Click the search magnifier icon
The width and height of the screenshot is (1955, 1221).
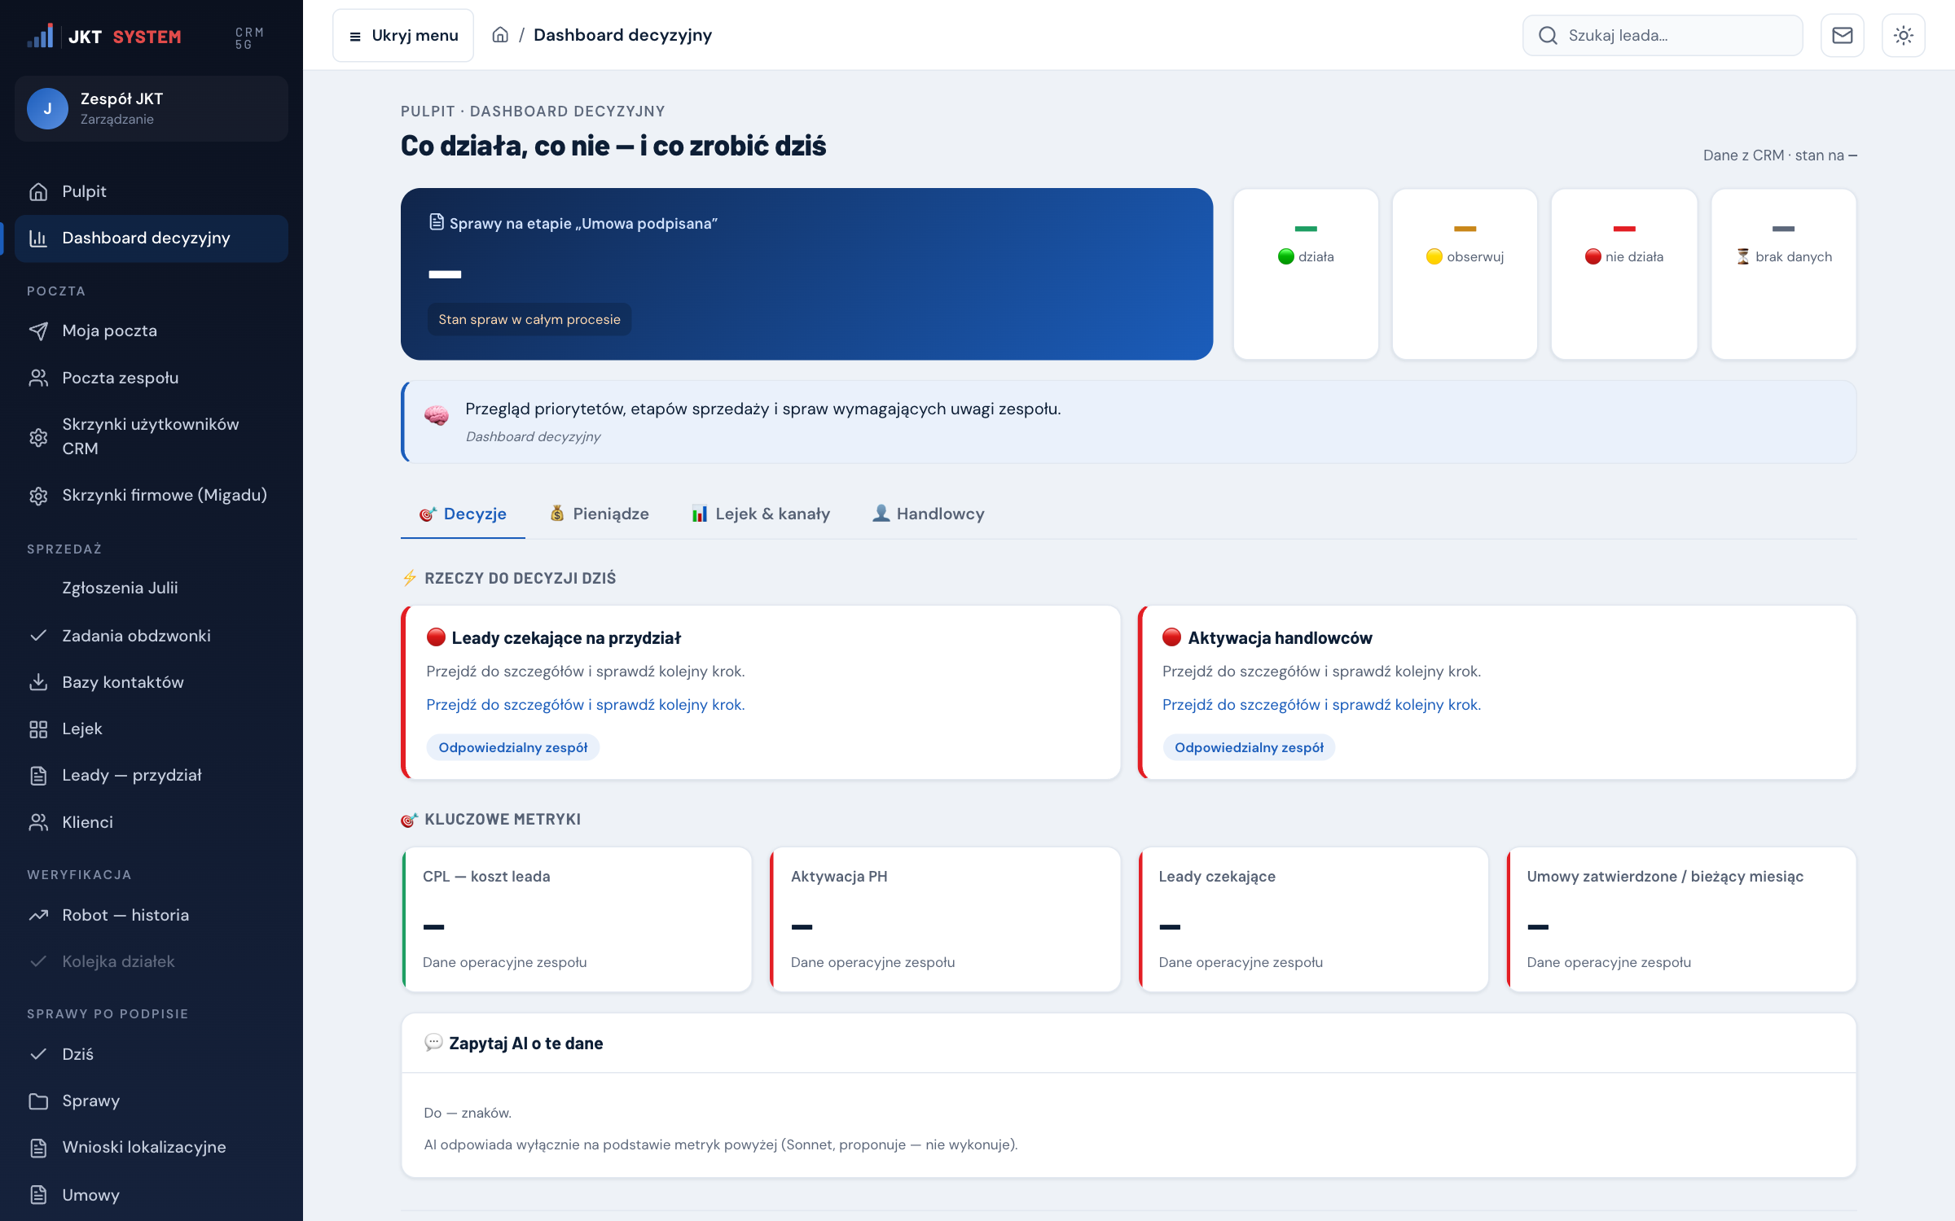point(1548,35)
